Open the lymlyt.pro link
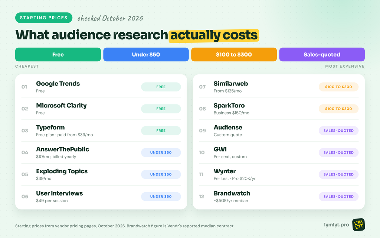The image size is (380, 238). (336, 225)
